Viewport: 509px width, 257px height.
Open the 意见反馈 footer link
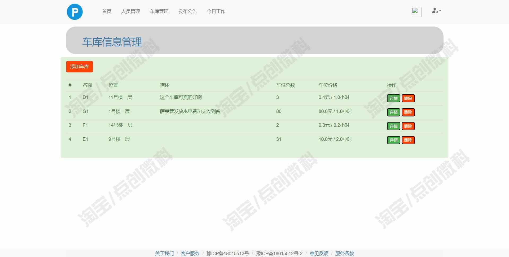click(x=319, y=254)
